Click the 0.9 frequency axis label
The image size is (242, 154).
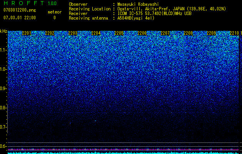pos(3,89)
